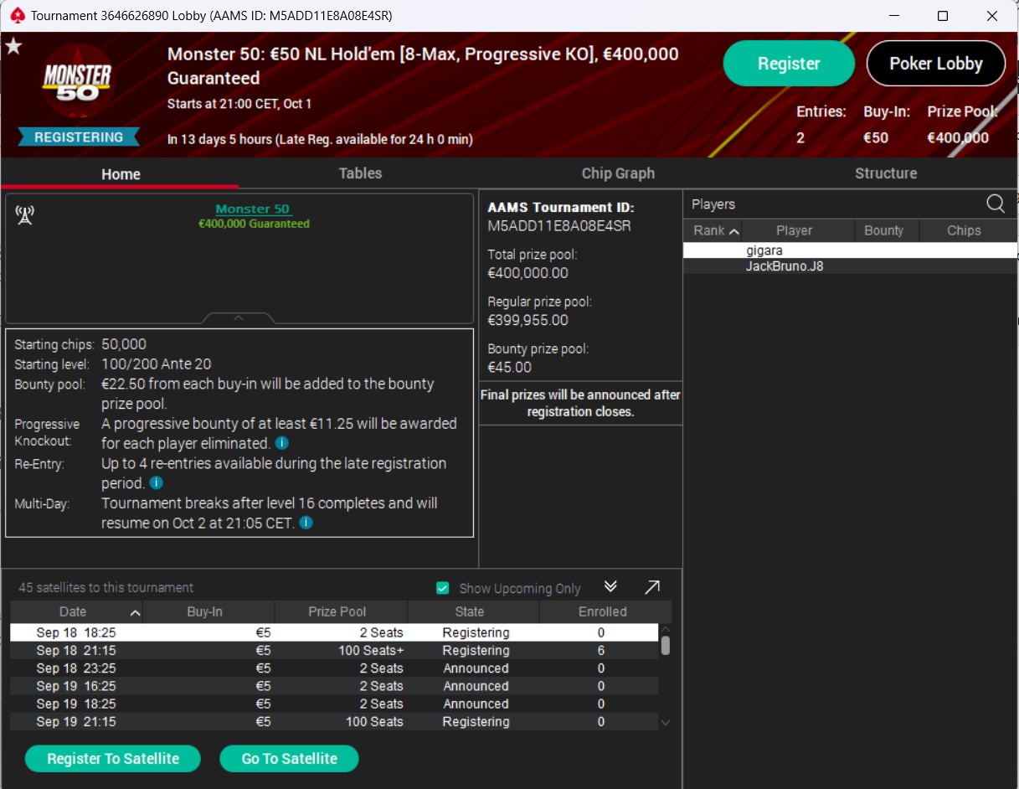Expand satellites list with double chevron
1019x789 pixels.
click(610, 587)
